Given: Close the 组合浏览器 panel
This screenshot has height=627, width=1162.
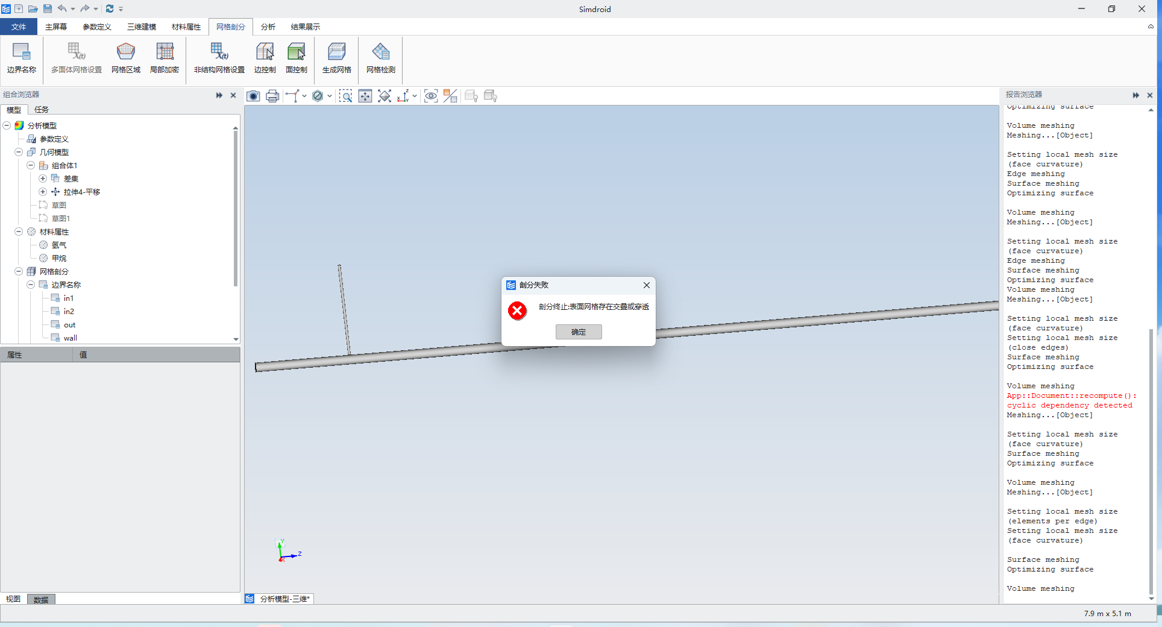Looking at the screenshot, I should (233, 95).
